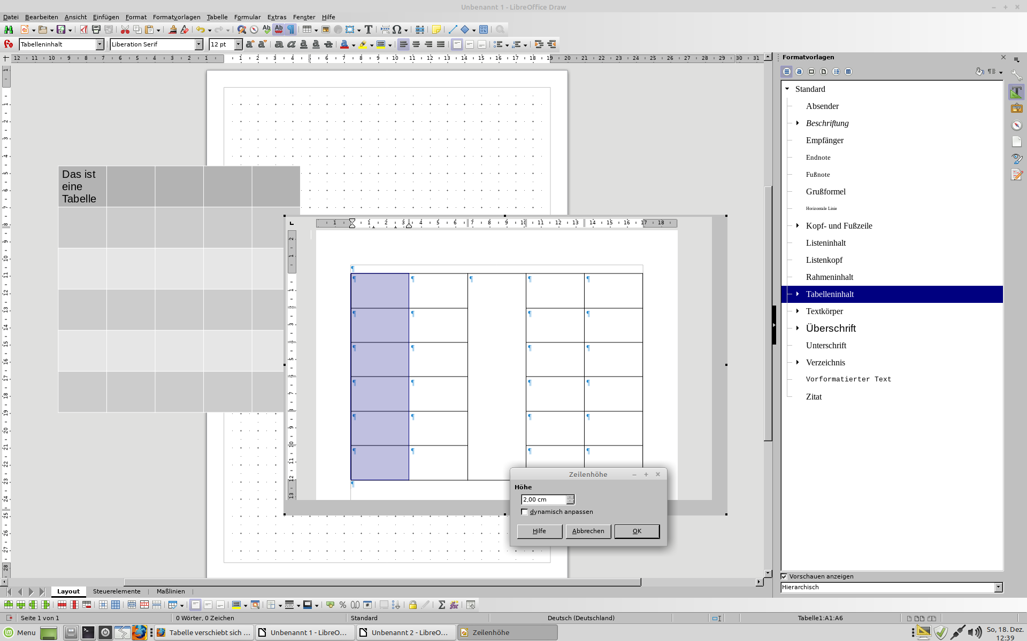Viewport: 1027px width, 641px height.
Task: Justify paragraph alignment icon
Action: pyautogui.click(x=440, y=44)
